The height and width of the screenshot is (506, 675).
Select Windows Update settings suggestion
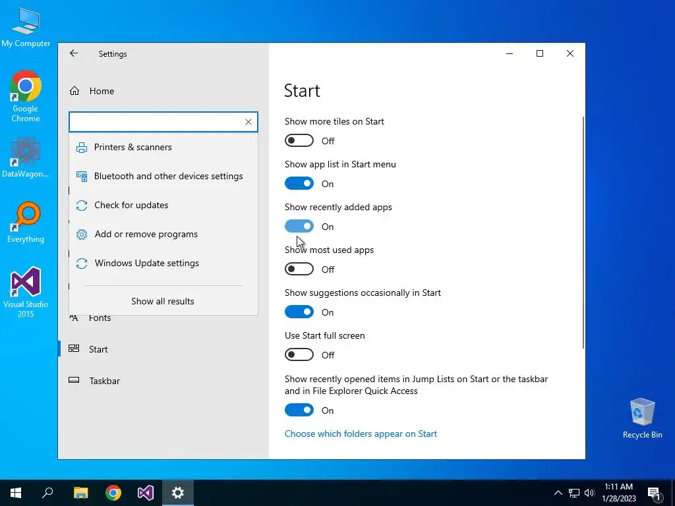[x=163, y=264]
